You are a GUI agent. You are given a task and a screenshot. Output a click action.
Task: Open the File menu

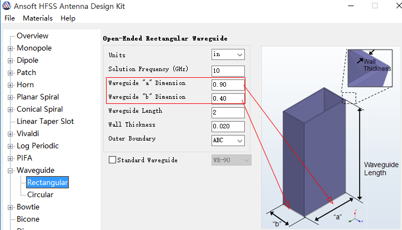tap(10, 18)
